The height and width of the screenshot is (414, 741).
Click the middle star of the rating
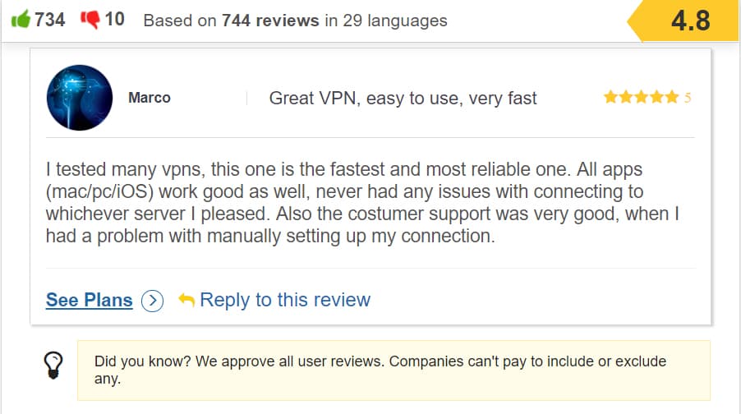pos(642,98)
